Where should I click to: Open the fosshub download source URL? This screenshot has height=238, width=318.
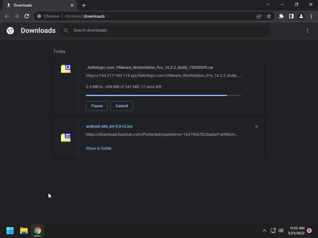pos(162,134)
